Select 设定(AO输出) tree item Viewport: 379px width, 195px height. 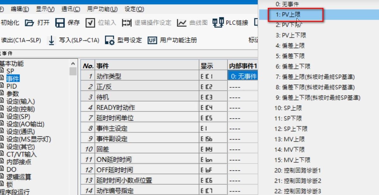click(25, 124)
